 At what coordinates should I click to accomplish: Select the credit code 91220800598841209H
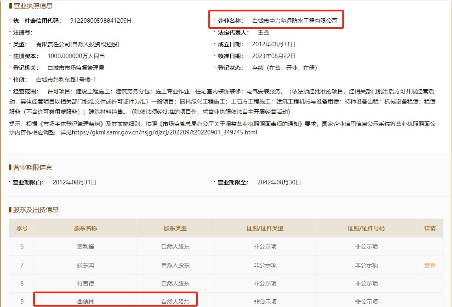tap(101, 21)
